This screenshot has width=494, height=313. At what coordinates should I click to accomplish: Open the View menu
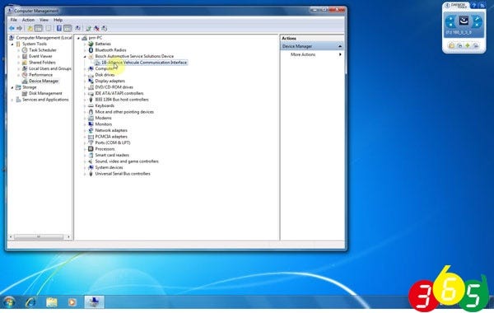coord(44,20)
